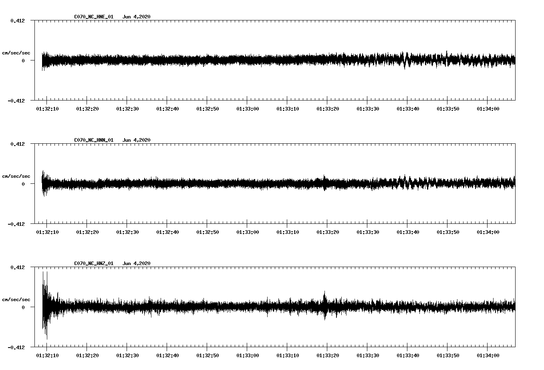Click the Jun 4,2020 date on HNE plot
The image size is (544, 370).
137,17
